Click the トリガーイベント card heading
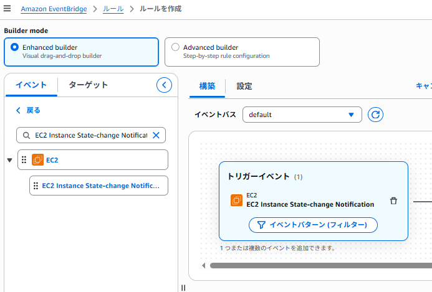The height and width of the screenshot is (292, 432). (259, 176)
